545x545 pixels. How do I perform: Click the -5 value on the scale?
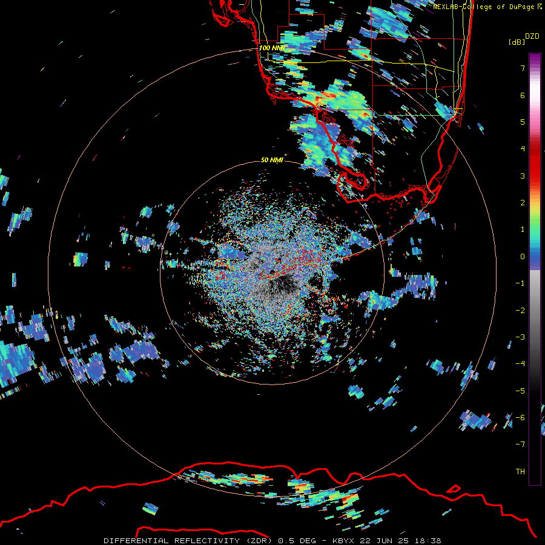pos(520,391)
